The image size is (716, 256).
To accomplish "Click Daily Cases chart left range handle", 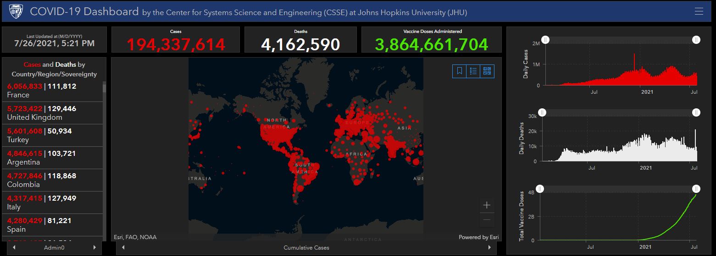I will point(545,40).
